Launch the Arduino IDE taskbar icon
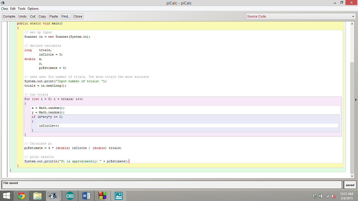The width and height of the screenshot is (358, 201). 69,196
